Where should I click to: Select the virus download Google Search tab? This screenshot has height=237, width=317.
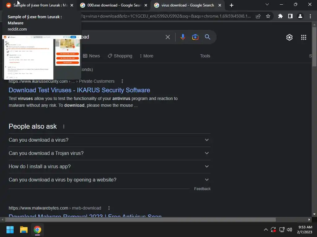tap(187, 5)
